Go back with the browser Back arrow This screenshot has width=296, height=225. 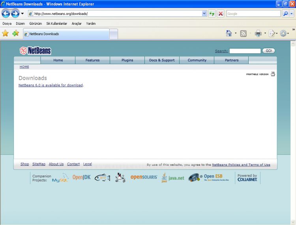6,13
